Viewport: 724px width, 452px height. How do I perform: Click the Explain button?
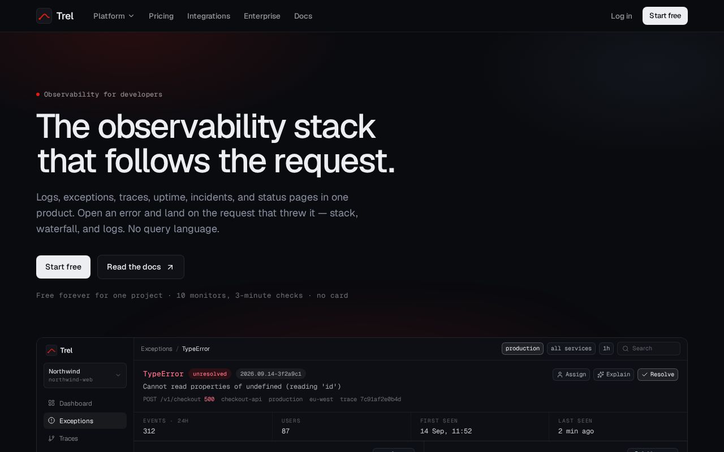[x=614, y=375]
